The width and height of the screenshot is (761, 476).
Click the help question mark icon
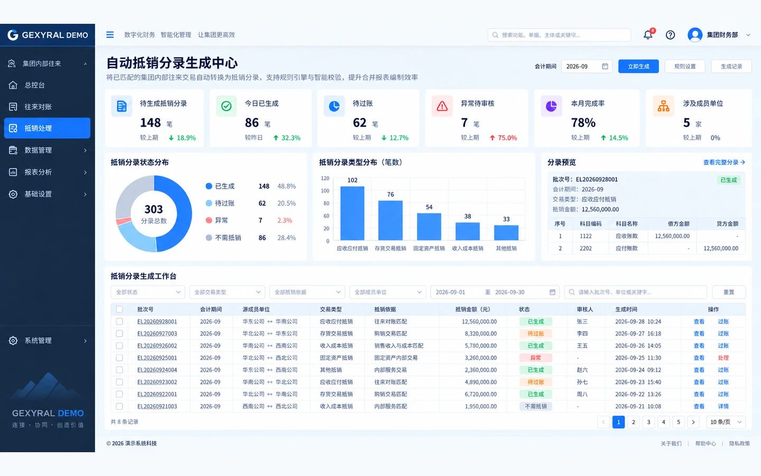(x=670, y=35)
